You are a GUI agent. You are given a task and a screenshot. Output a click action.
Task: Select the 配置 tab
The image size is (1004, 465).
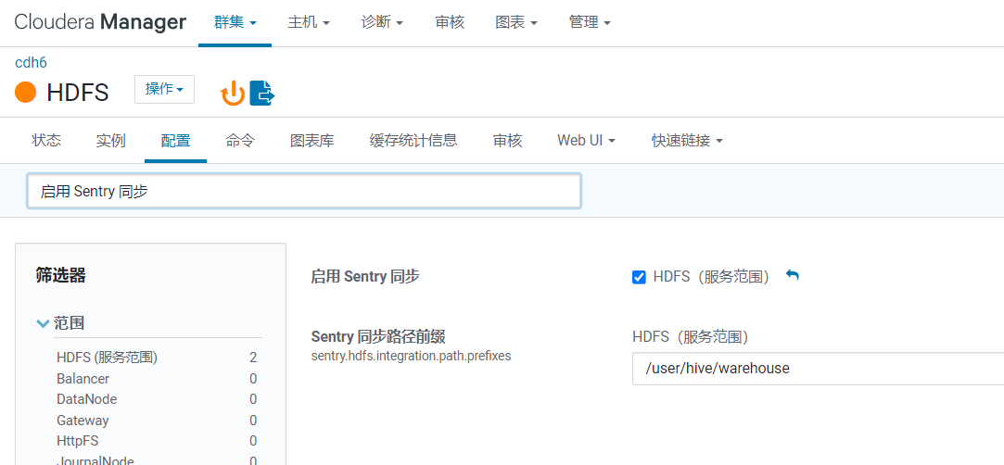click(x=175, y=140)
